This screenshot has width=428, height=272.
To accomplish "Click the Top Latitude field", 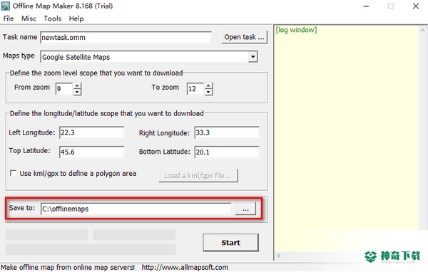I will tap(91, 152).
